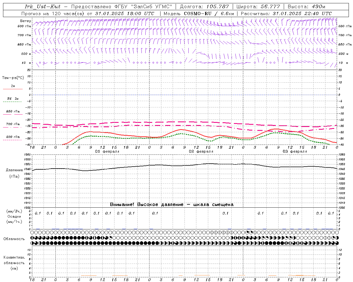This screenshot has width=353, height=282.
Task: Select the Тем-ра(°C) temperature panel label
Action: click(x=13, y=78)
